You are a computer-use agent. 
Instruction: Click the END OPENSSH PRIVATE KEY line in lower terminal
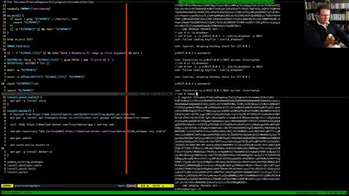point(200,186)
